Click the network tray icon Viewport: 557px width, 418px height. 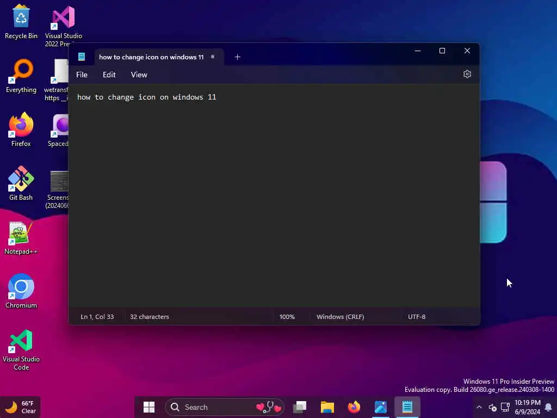[x=505, y=407]
